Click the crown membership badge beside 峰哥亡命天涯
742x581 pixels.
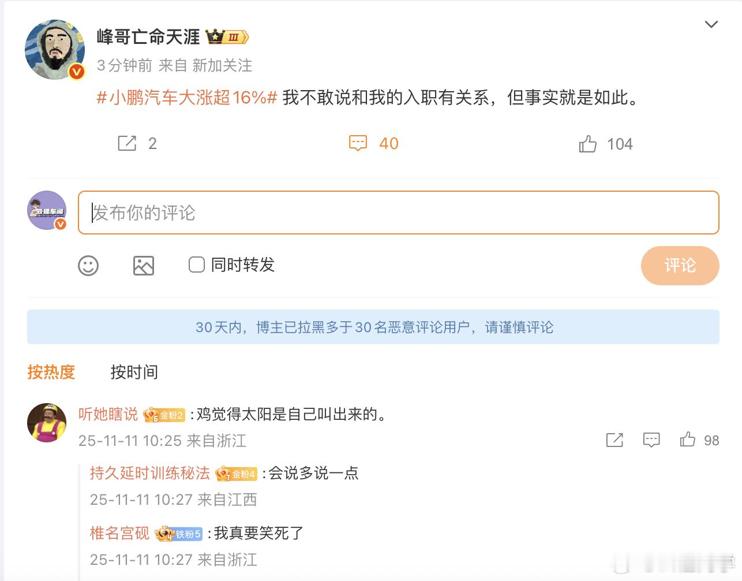coord(227,36)
